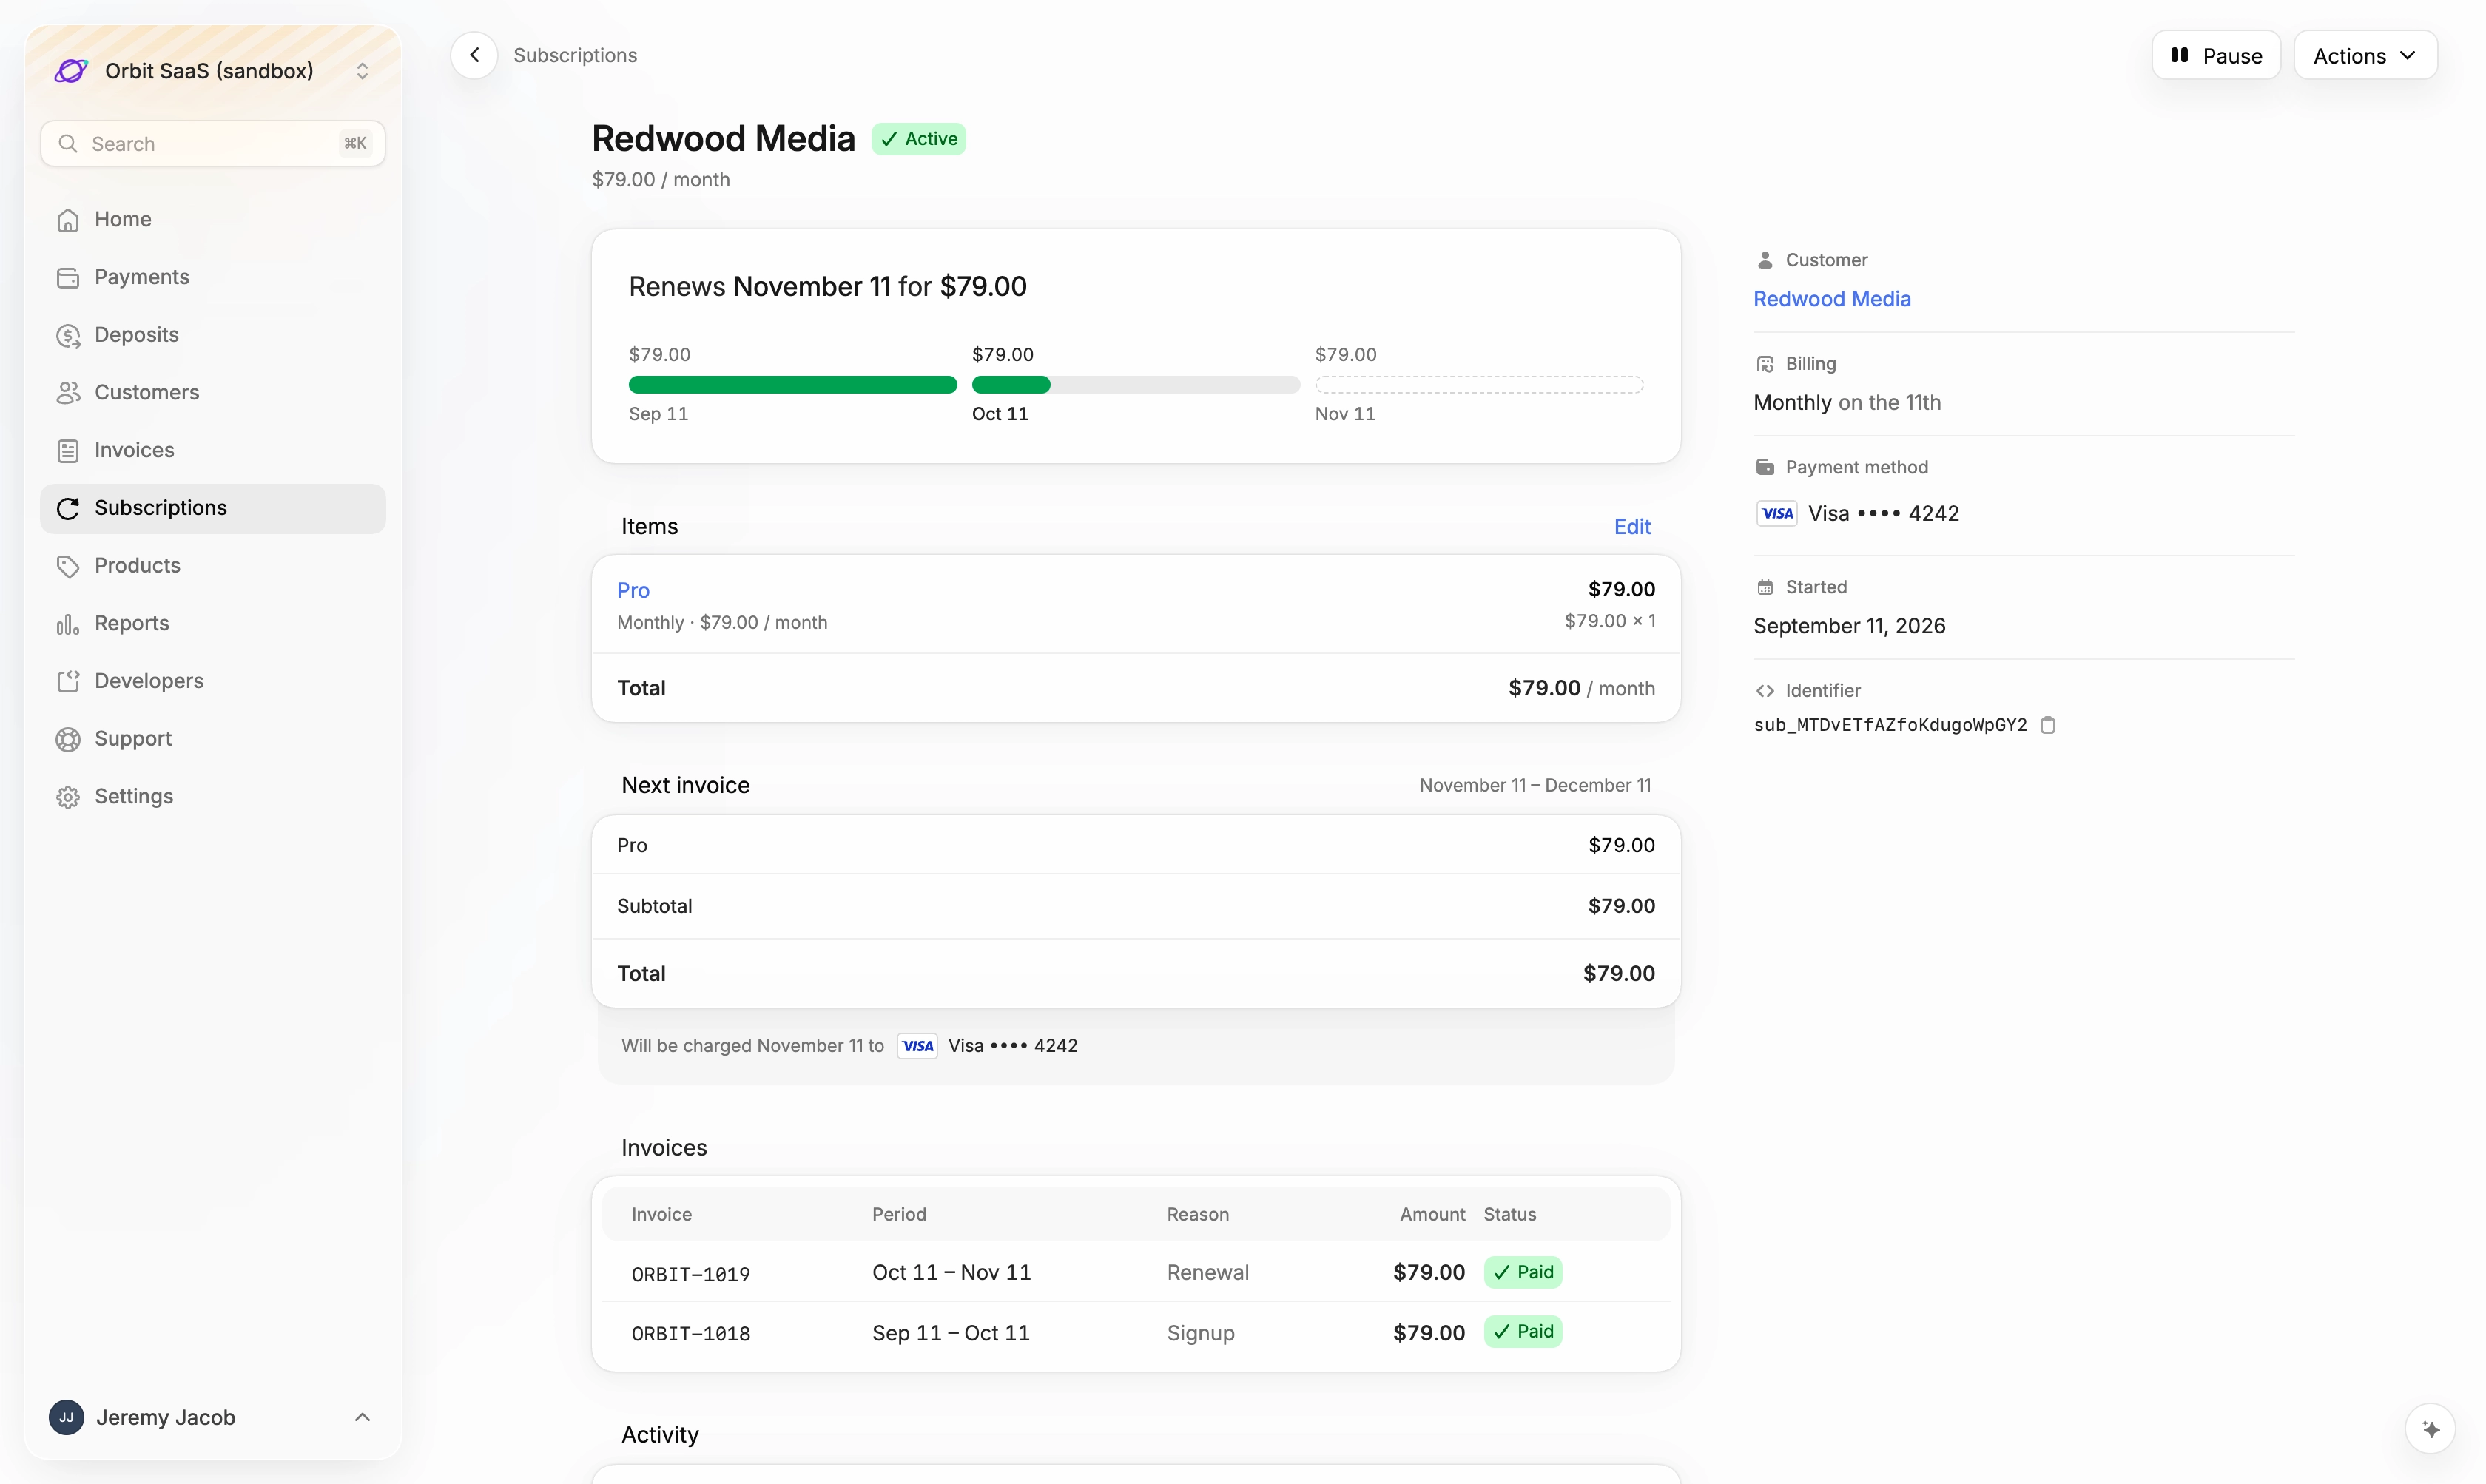Image resolution: width=2486 pixels, height=1484 pixels.
Task: Go to Developers section
Action: click(212, 681)
